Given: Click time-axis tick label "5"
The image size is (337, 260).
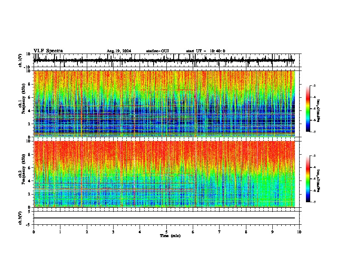Looking at the screenshot, I should tap(166, 232).
